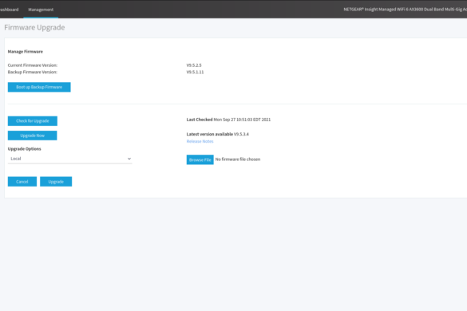Click the NETGEAR Insight Managed product title
Screen dimensions: 467x311
[x=405, y=10]
